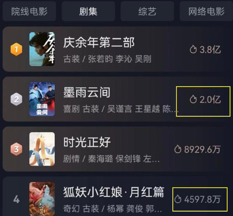The width and height of the screenshot is (233, 216).
Task: Open the 墨雨云间 title link
Action: (87, 92)
